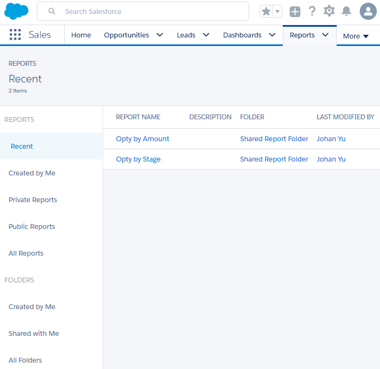Click inside the Search Salesforce field

click(x=150, y=11)
